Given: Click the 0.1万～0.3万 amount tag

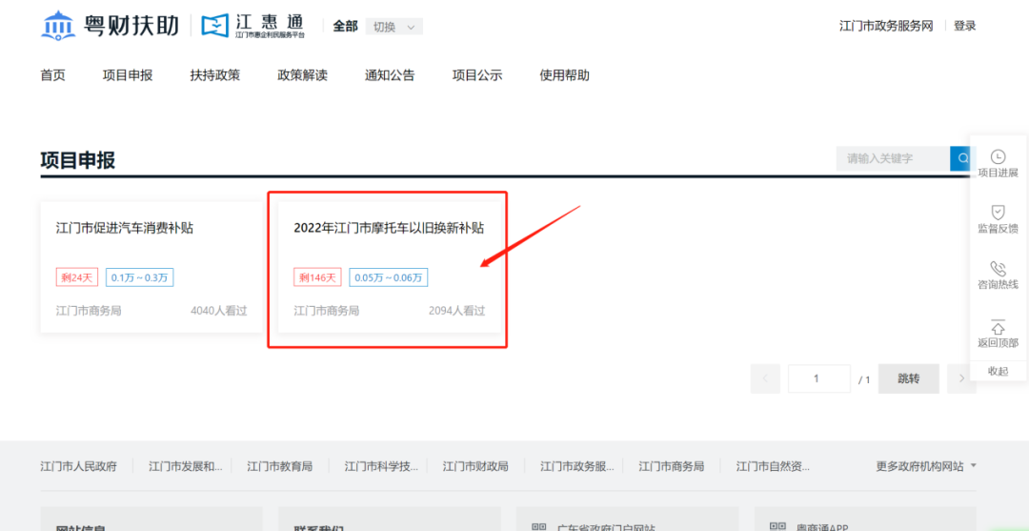Looking at the screenshot, I should (x=139, y=277).
